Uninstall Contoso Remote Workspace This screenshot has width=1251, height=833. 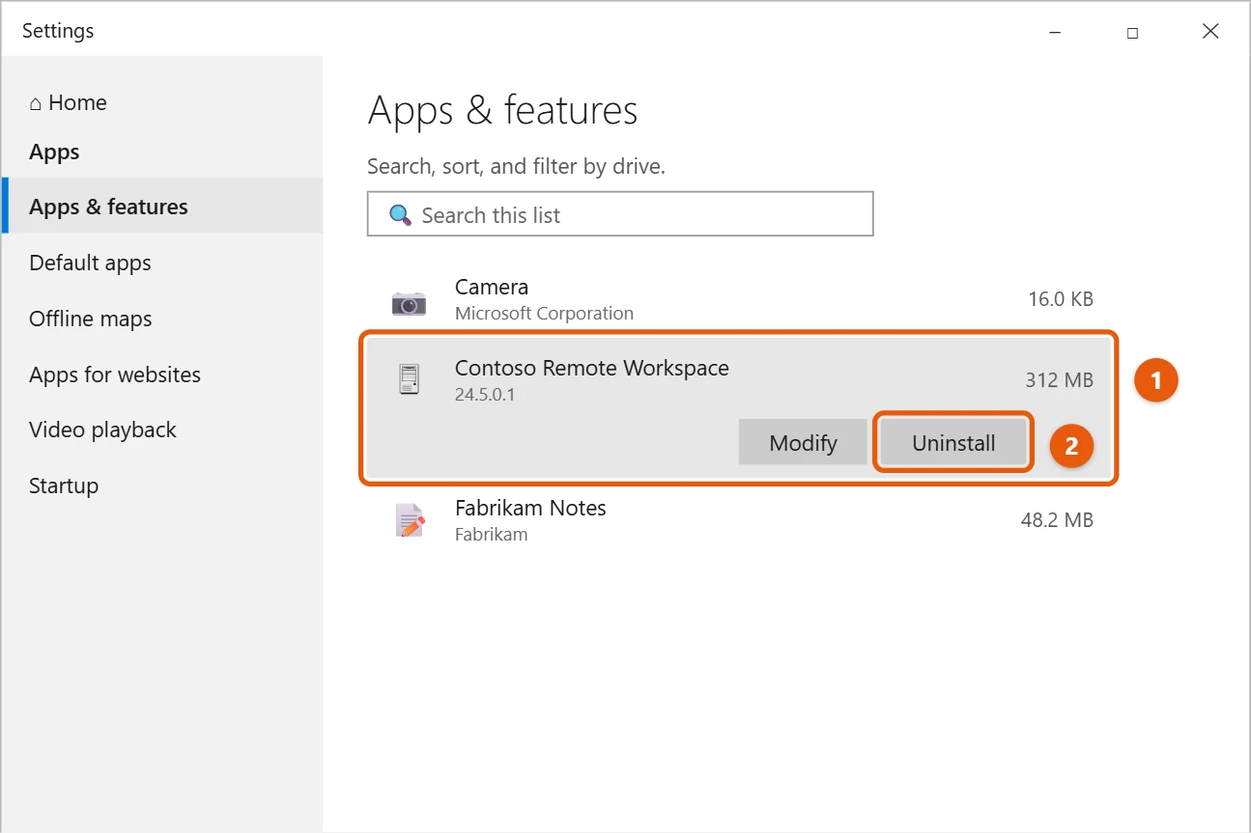coord(953,443)
